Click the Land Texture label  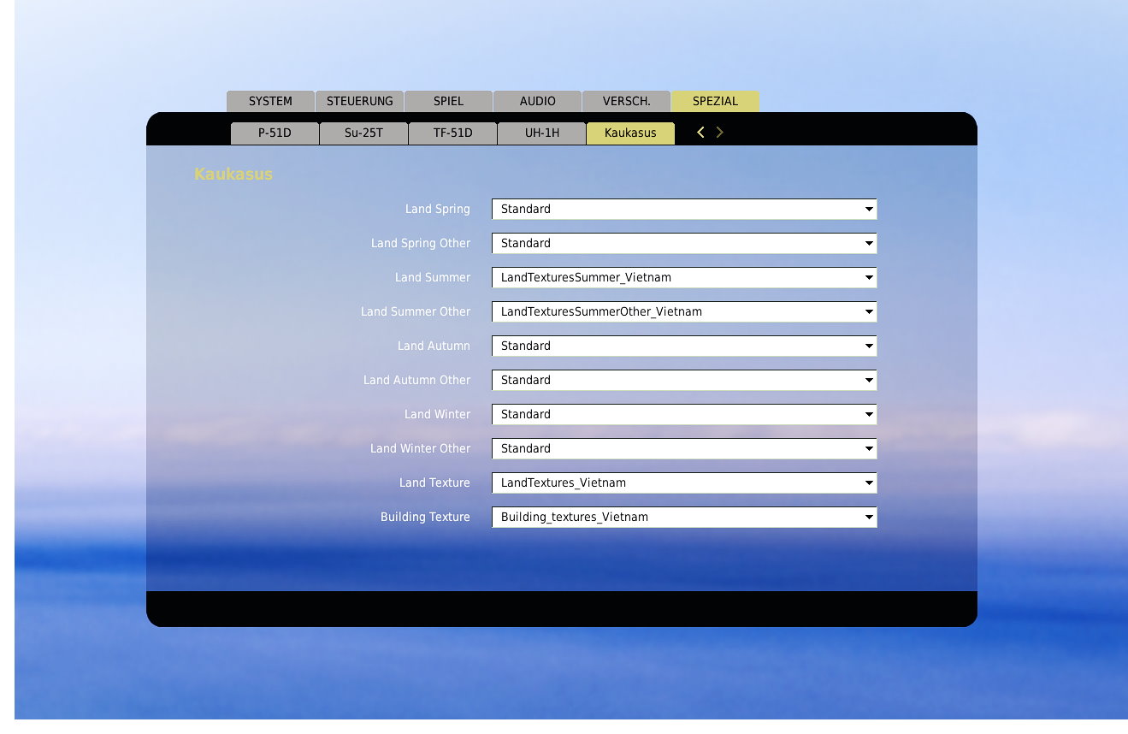pos(434,482)
